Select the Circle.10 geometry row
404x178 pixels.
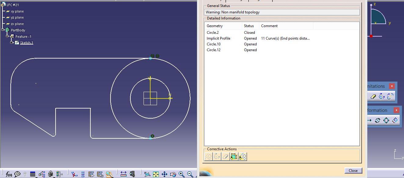[213, 44]
